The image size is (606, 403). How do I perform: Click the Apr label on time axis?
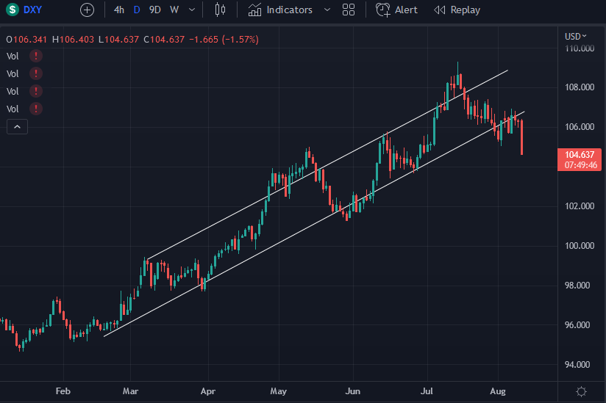208,391
